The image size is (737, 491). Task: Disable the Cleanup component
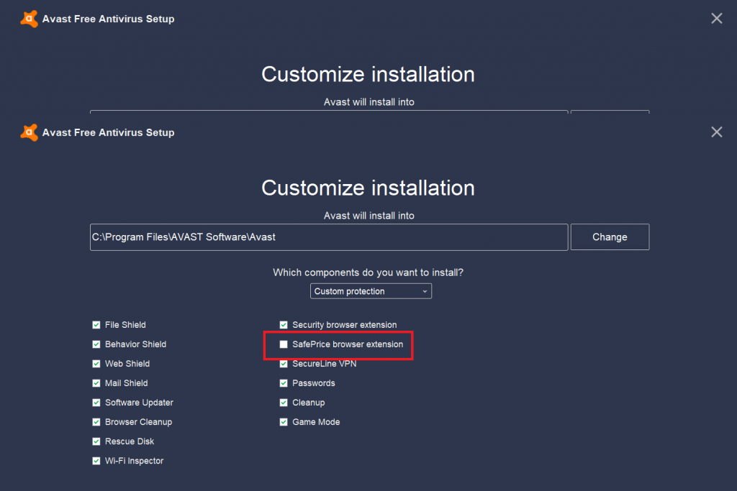pyautogui.click(x=284, y=403)
